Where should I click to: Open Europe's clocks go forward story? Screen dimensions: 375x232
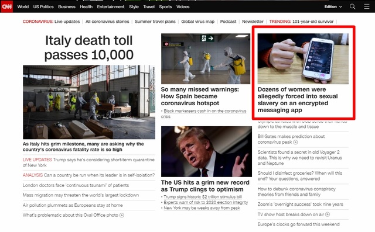[298, 224]
